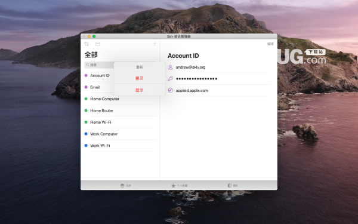The height and width of the screenshot is (224, 358).
Task: Open the appleid.apple.com link
Action: [192, 91]
